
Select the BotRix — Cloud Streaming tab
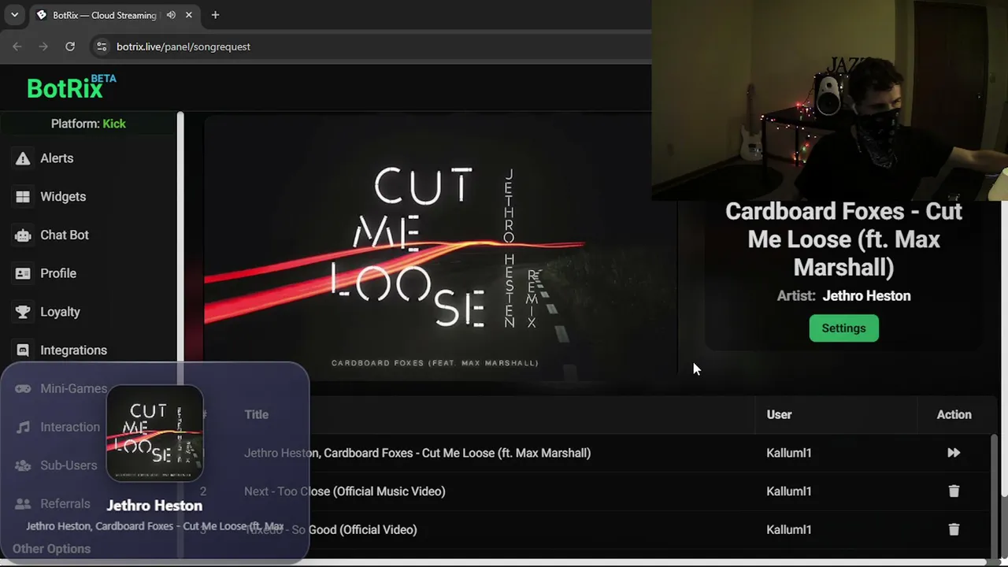tap(116, 15)
